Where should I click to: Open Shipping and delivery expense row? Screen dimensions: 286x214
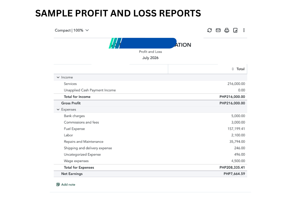(150, 148)
